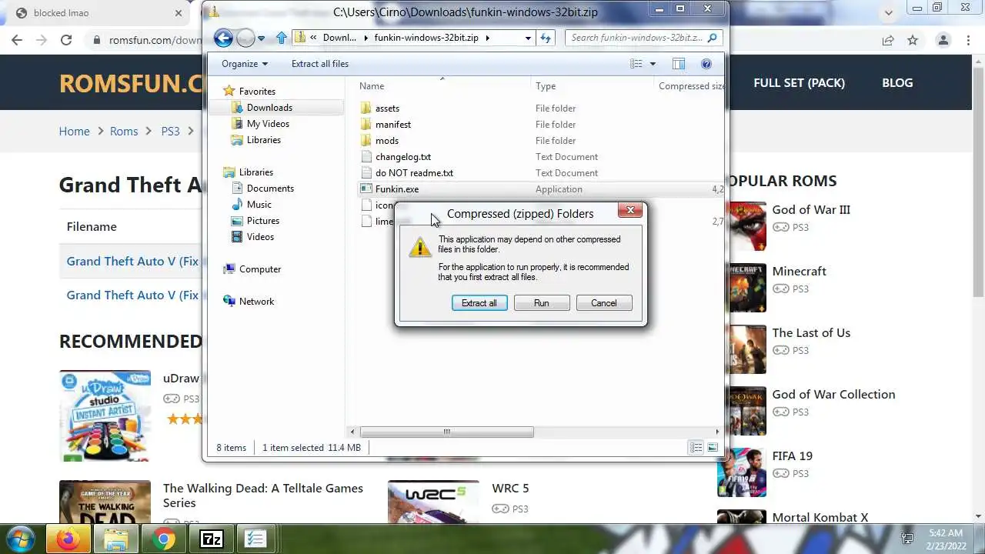The height and width of the screenshot is (554, 985).
Task: Click the horizontal scrollbar in file list
Action: (x=446, y=432)
